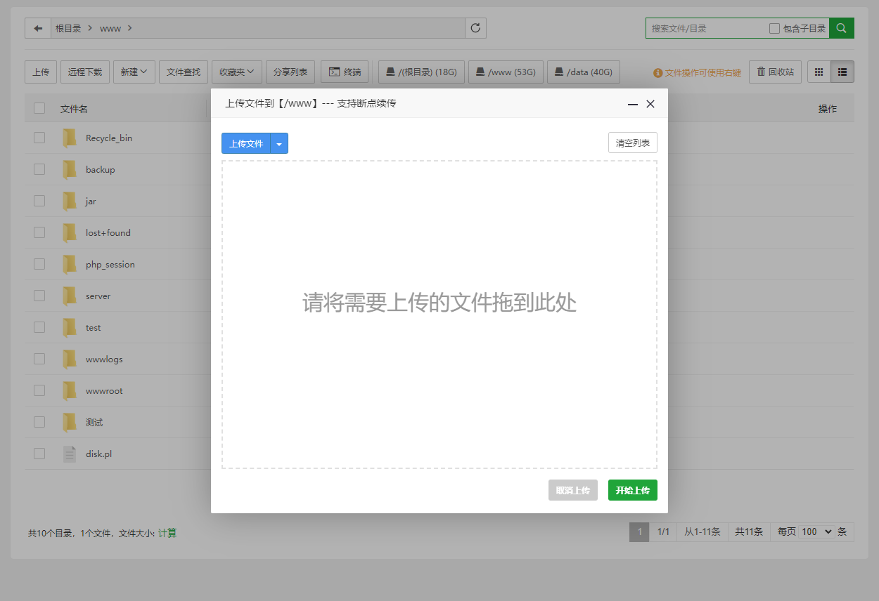Viewport: 879px width, 601px height.
Task: Open the 回收站 recycle bin
Action: pos(775,71)
